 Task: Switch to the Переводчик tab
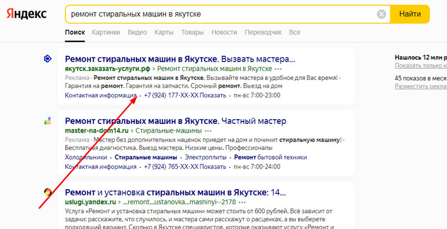click(x=263, y=32)
